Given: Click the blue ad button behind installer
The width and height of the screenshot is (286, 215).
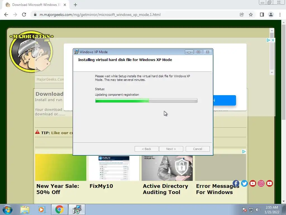Looking at the screenshot, I should pyautogui.click(x=225, y=100).
